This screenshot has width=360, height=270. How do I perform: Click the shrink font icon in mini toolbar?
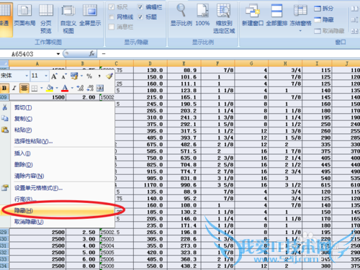(x=64, y=76)
